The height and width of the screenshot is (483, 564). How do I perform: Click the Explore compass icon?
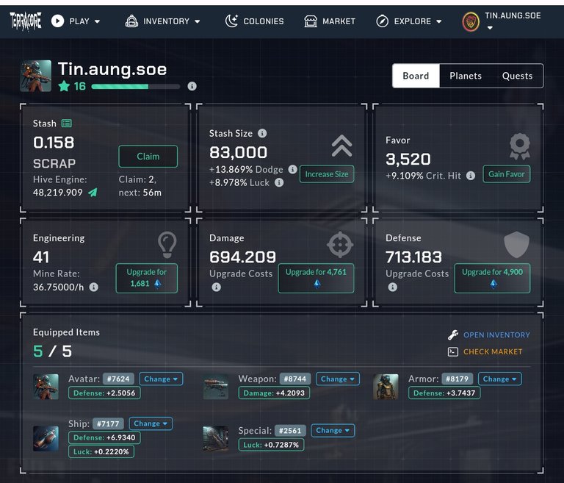click(382, 21)
